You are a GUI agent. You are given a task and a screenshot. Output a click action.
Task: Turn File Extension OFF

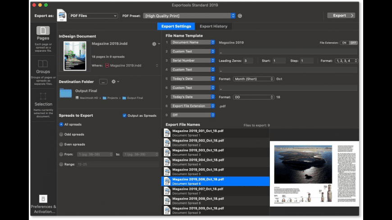tap(353, 43)
